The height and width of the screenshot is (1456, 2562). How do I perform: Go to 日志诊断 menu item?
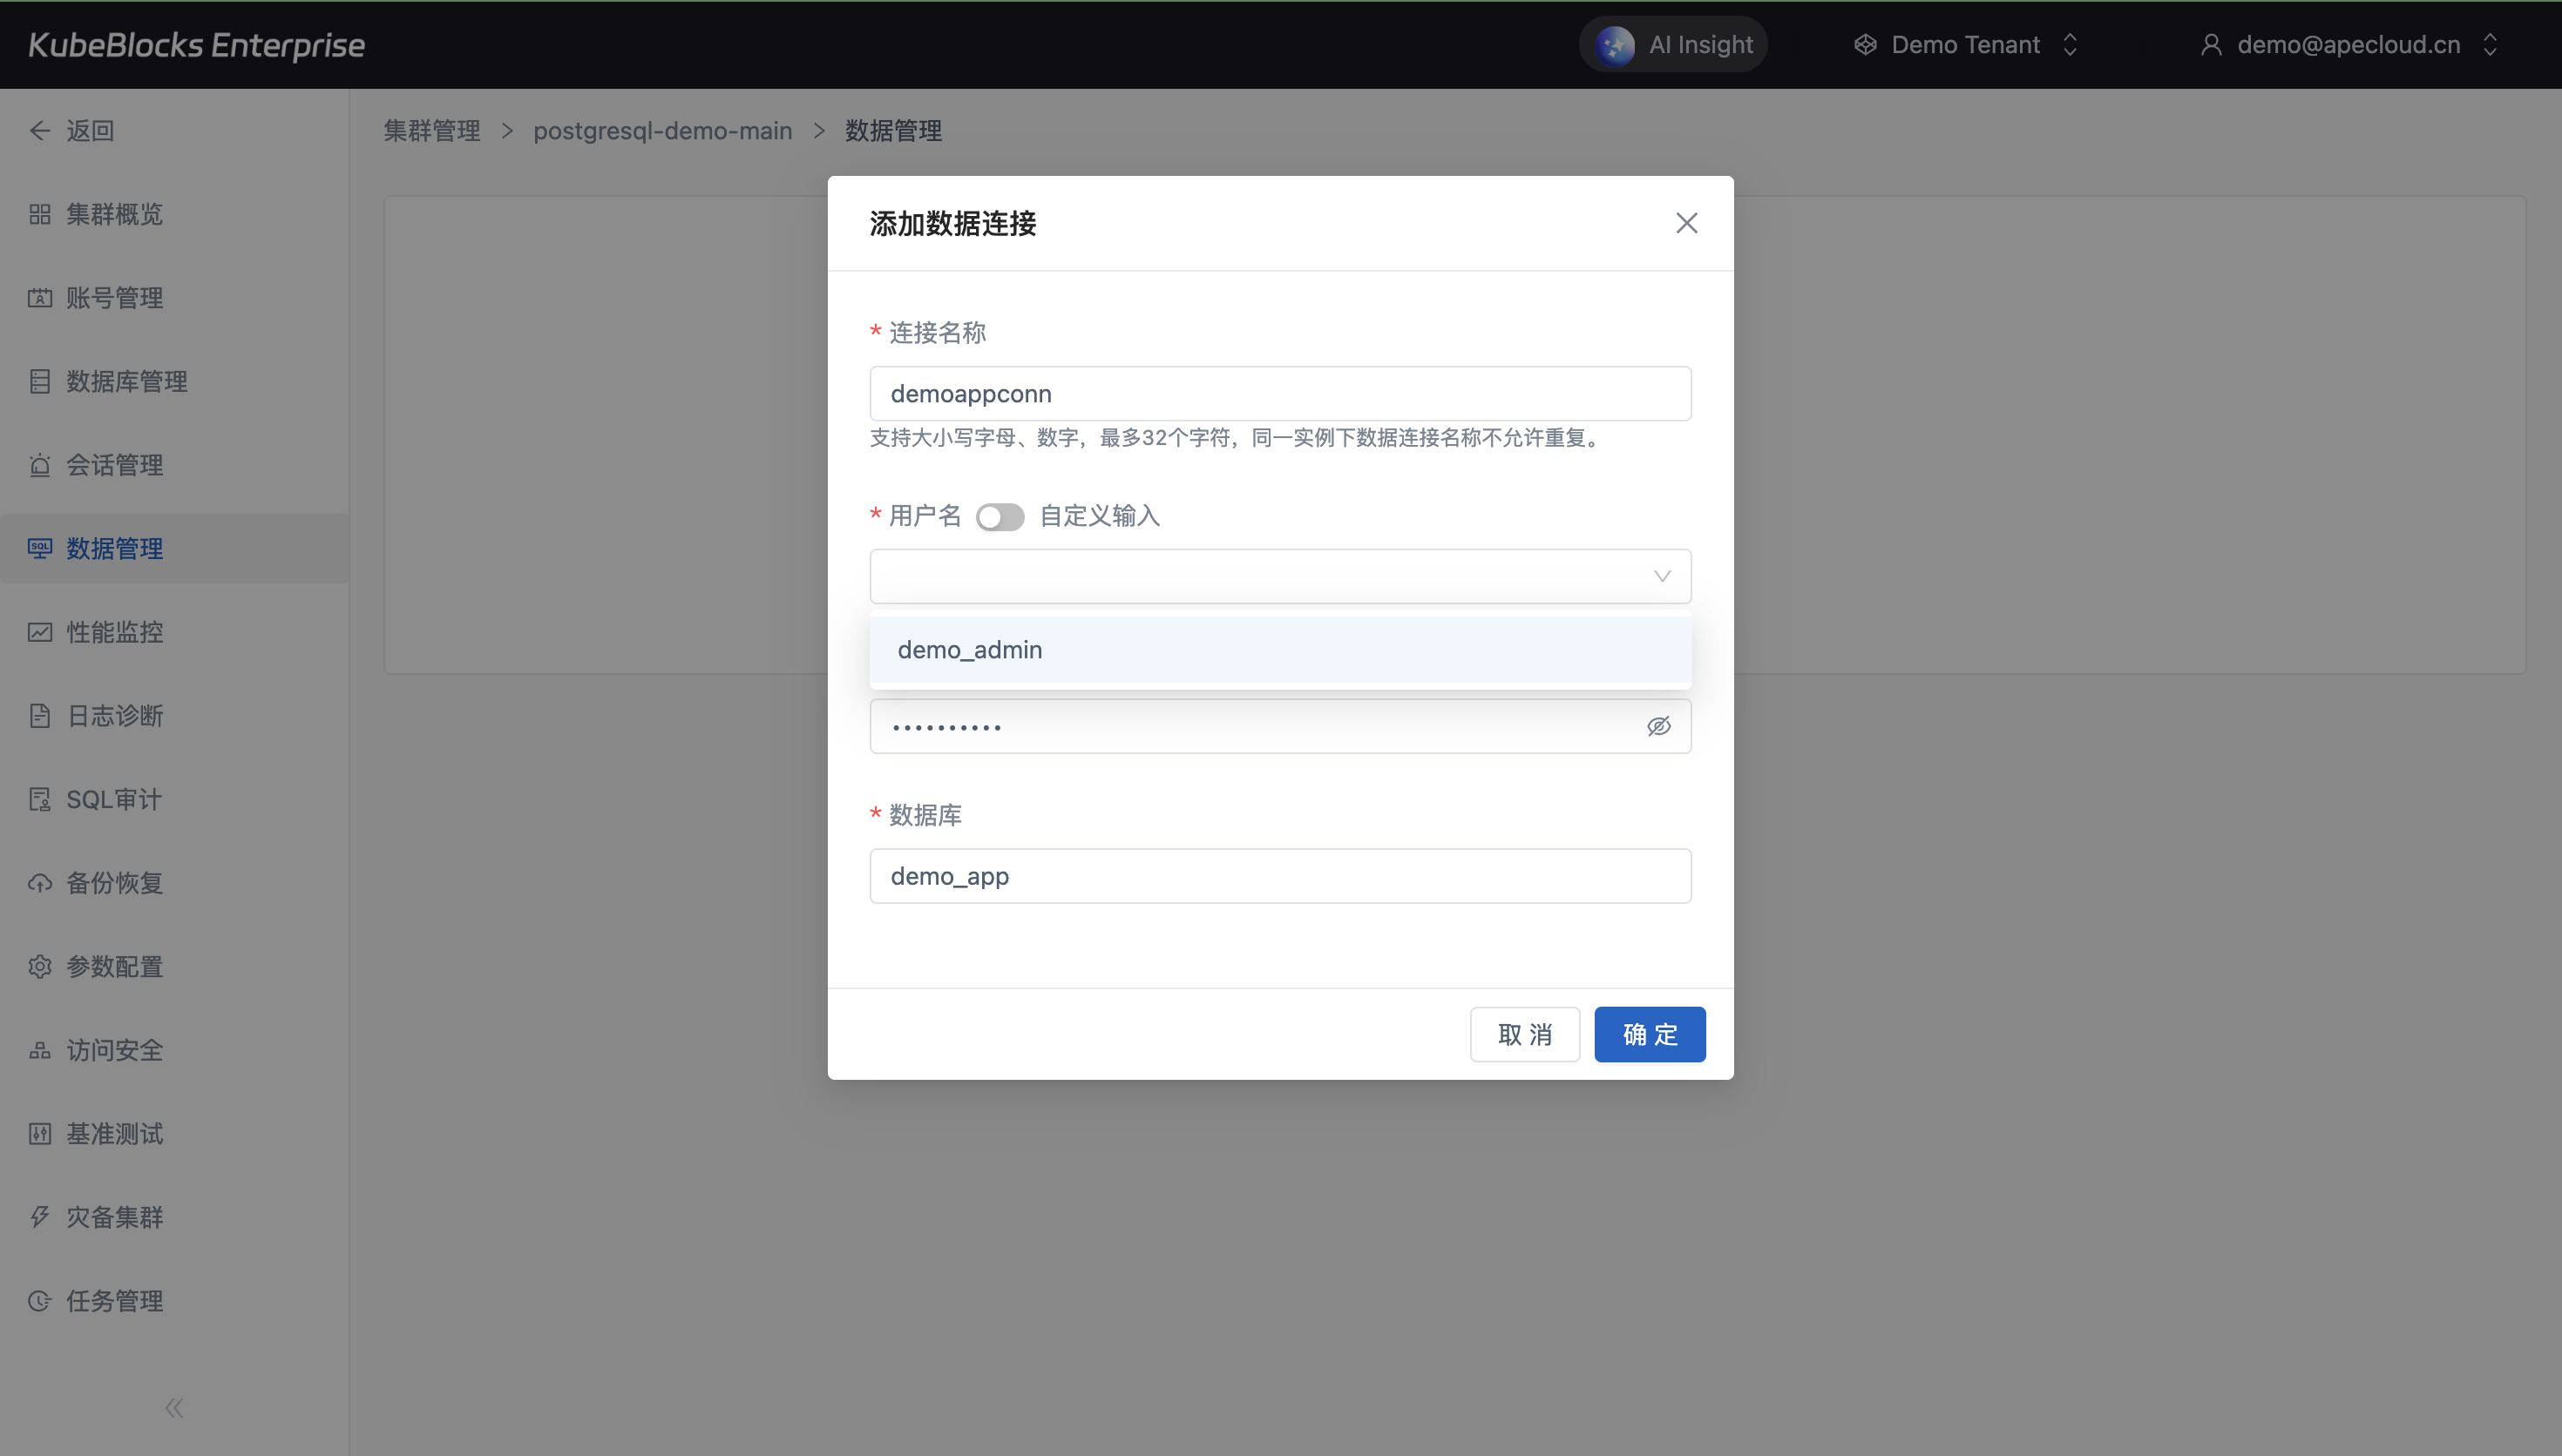tap(114, 716)
